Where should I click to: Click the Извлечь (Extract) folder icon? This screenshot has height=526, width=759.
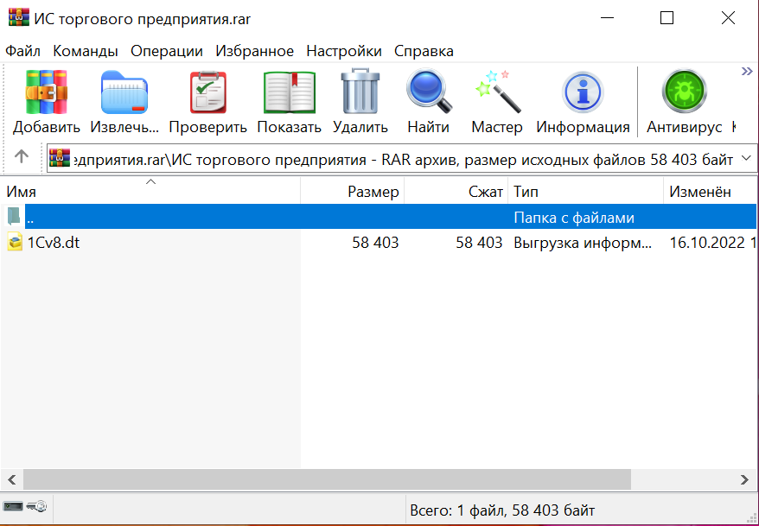pyautogui.click(x=124, y=93)
